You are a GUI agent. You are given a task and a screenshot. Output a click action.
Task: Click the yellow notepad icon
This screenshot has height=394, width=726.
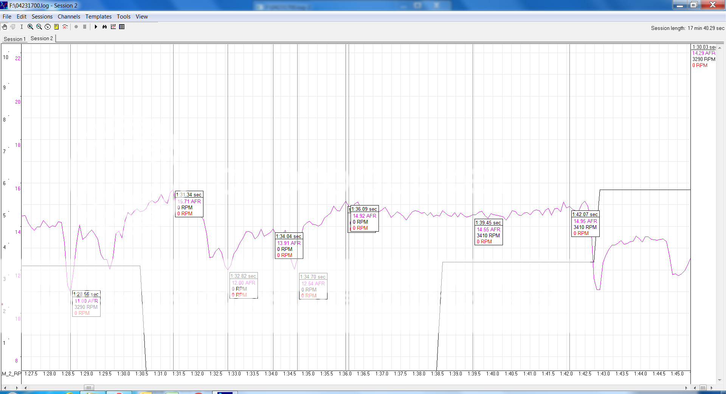pyautogui.click(x=56, y=27)
